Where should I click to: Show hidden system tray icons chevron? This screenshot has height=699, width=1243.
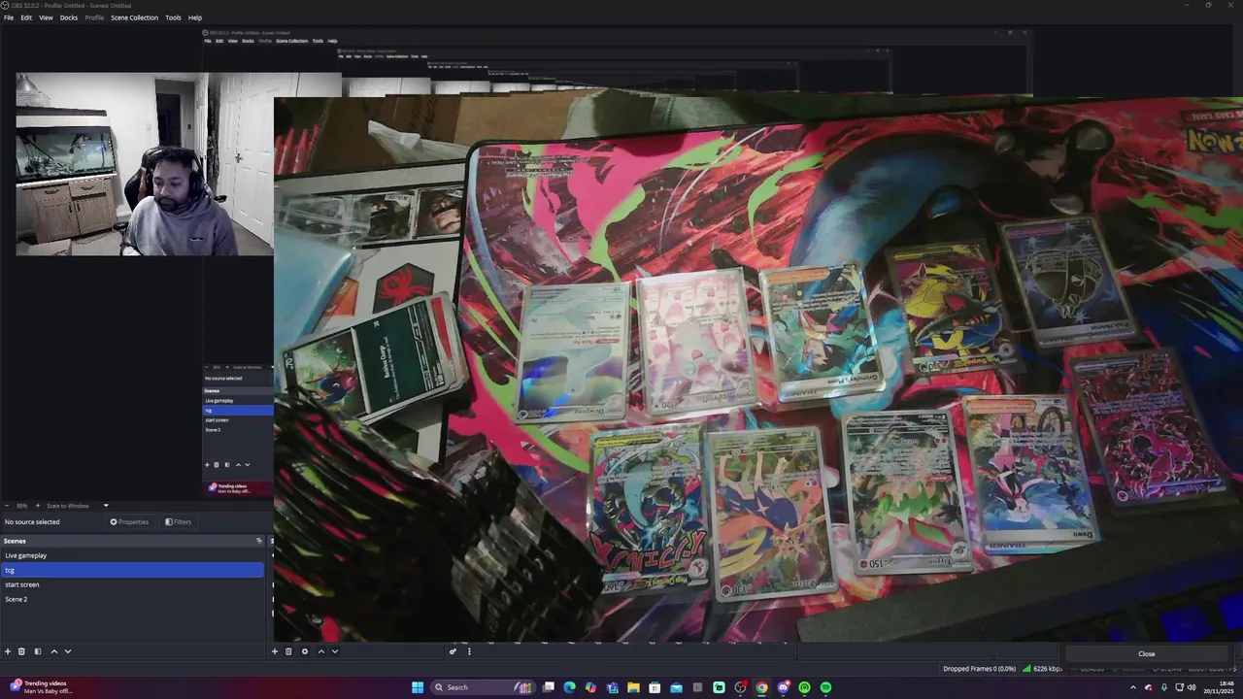coord(1133,687)
